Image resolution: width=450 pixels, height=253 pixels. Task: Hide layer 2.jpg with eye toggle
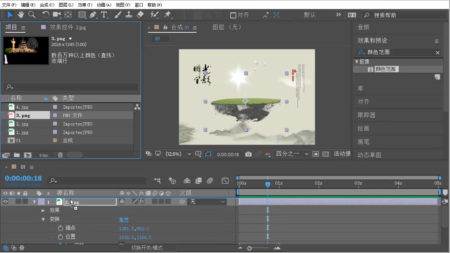tap(5, 201)
